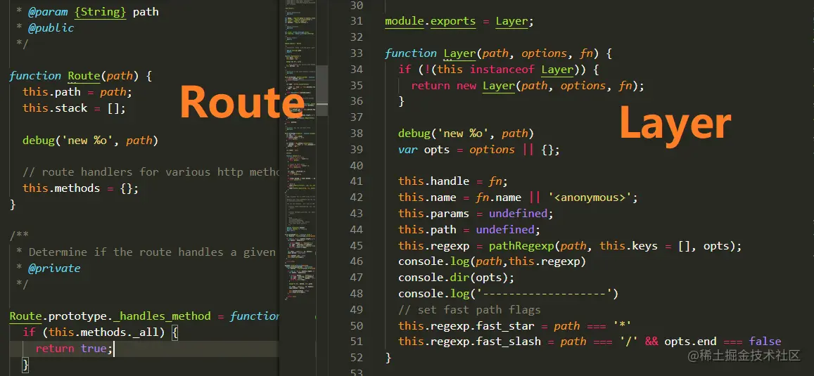Click debug('new %o', path) in the Route function

point(90,140)
